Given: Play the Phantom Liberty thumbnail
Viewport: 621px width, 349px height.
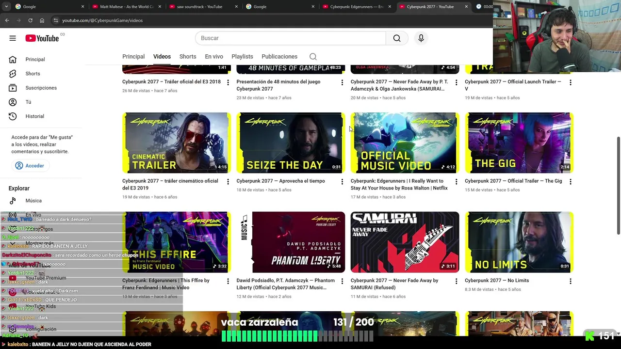Looking at the screenshot, I should (291, 242).
